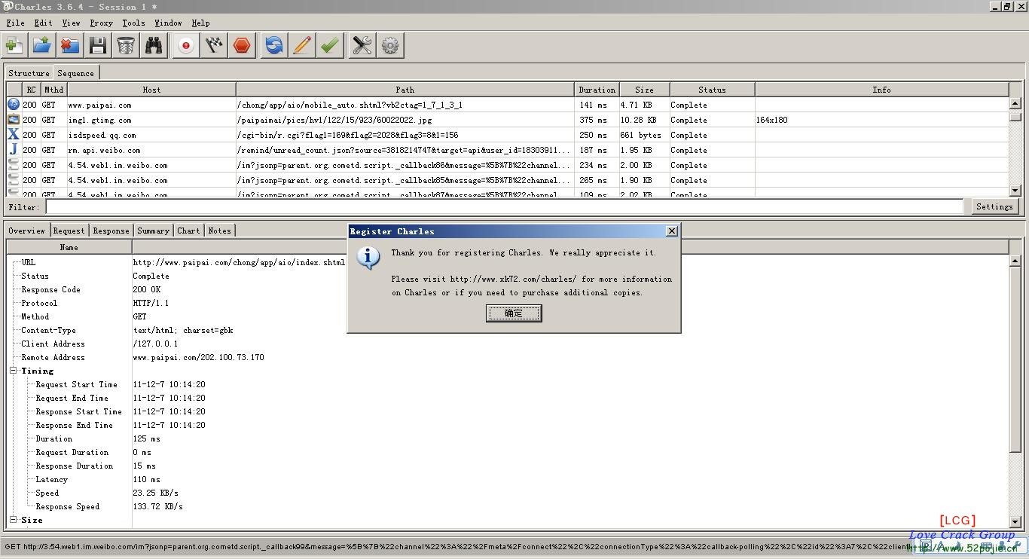Image resolution: width=1029 pixels, height=559 pixels.
Task: Open the Tools menu
Action: [x=134, y=23]
